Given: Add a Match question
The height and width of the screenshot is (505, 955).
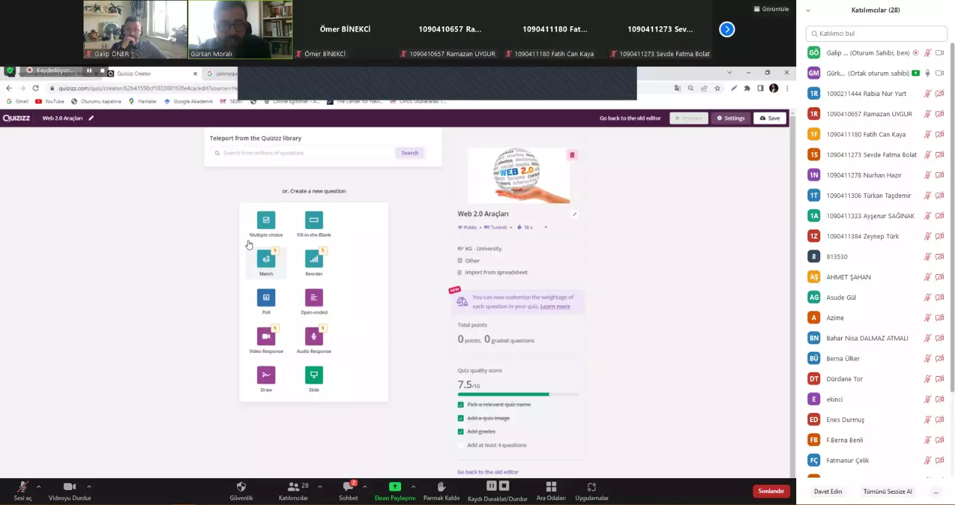Looking at the screenshot, I should coord(266,262).
